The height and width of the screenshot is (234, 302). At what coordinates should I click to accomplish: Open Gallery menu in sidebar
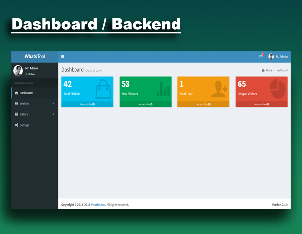(35, 114)
